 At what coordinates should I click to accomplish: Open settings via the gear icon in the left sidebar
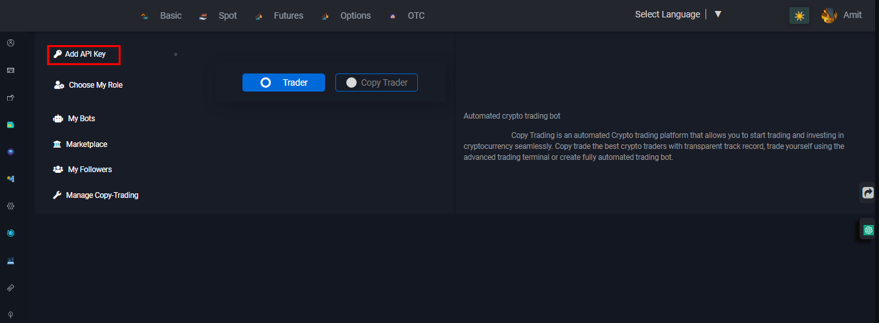(10, 206)
